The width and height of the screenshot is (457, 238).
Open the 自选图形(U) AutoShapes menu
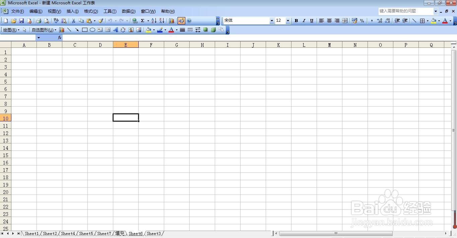[44, 30]
